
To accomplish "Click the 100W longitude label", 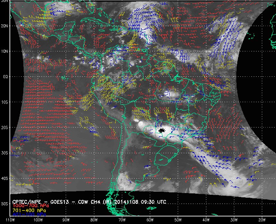I will click(x=38, y=220).
